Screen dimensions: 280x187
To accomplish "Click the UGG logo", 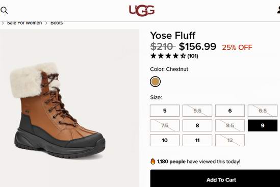I will (x=142, y=11).
